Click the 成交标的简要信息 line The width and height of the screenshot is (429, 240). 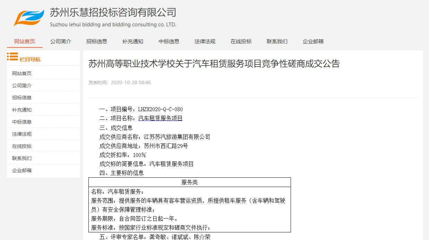point(146,164)
